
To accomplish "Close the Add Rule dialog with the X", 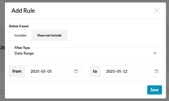I will click(157, 11).
